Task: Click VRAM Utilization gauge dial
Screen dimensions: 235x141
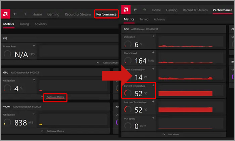Action: pyautogui.click(x=7, y=122)
